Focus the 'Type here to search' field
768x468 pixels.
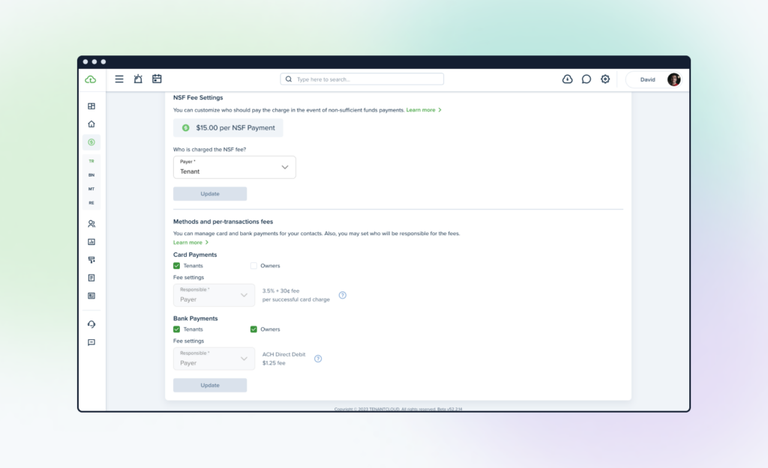click(x=362, y=79)
